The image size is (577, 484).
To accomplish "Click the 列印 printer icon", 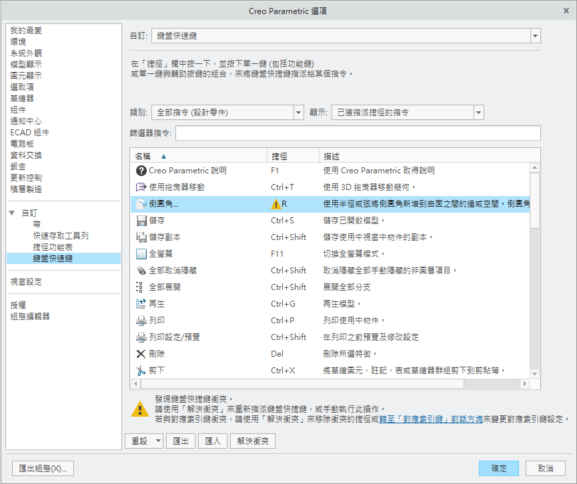I will tap(141, 321).
